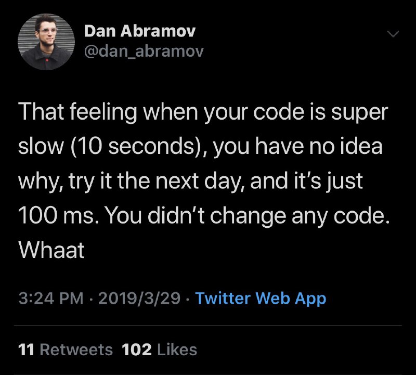Click the 2019/3/29 tweet date
Screen dimensions: 416x375
(139, 299)
